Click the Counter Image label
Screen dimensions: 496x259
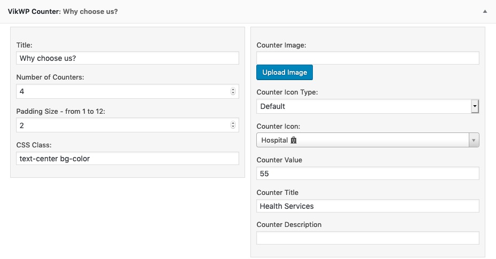281,45
